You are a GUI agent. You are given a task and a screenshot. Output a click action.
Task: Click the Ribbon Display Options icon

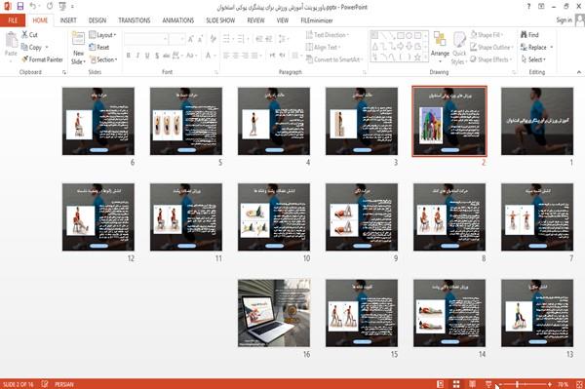click(541, 7)
